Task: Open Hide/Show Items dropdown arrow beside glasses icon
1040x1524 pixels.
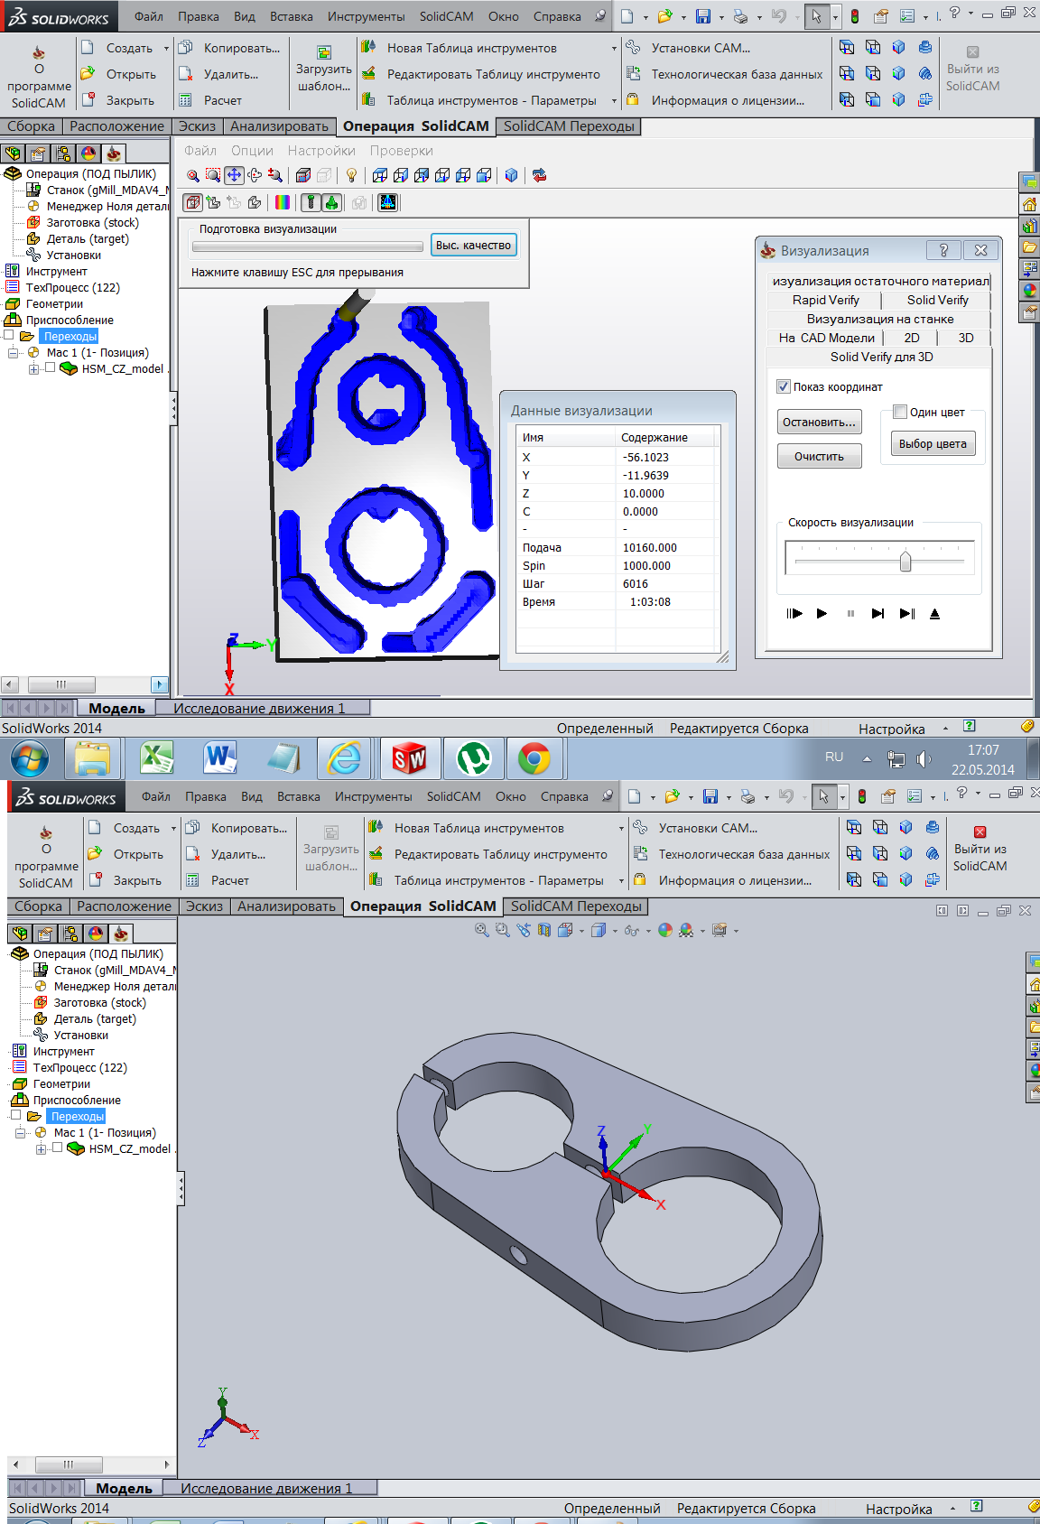Action: (x=648, y=931)
